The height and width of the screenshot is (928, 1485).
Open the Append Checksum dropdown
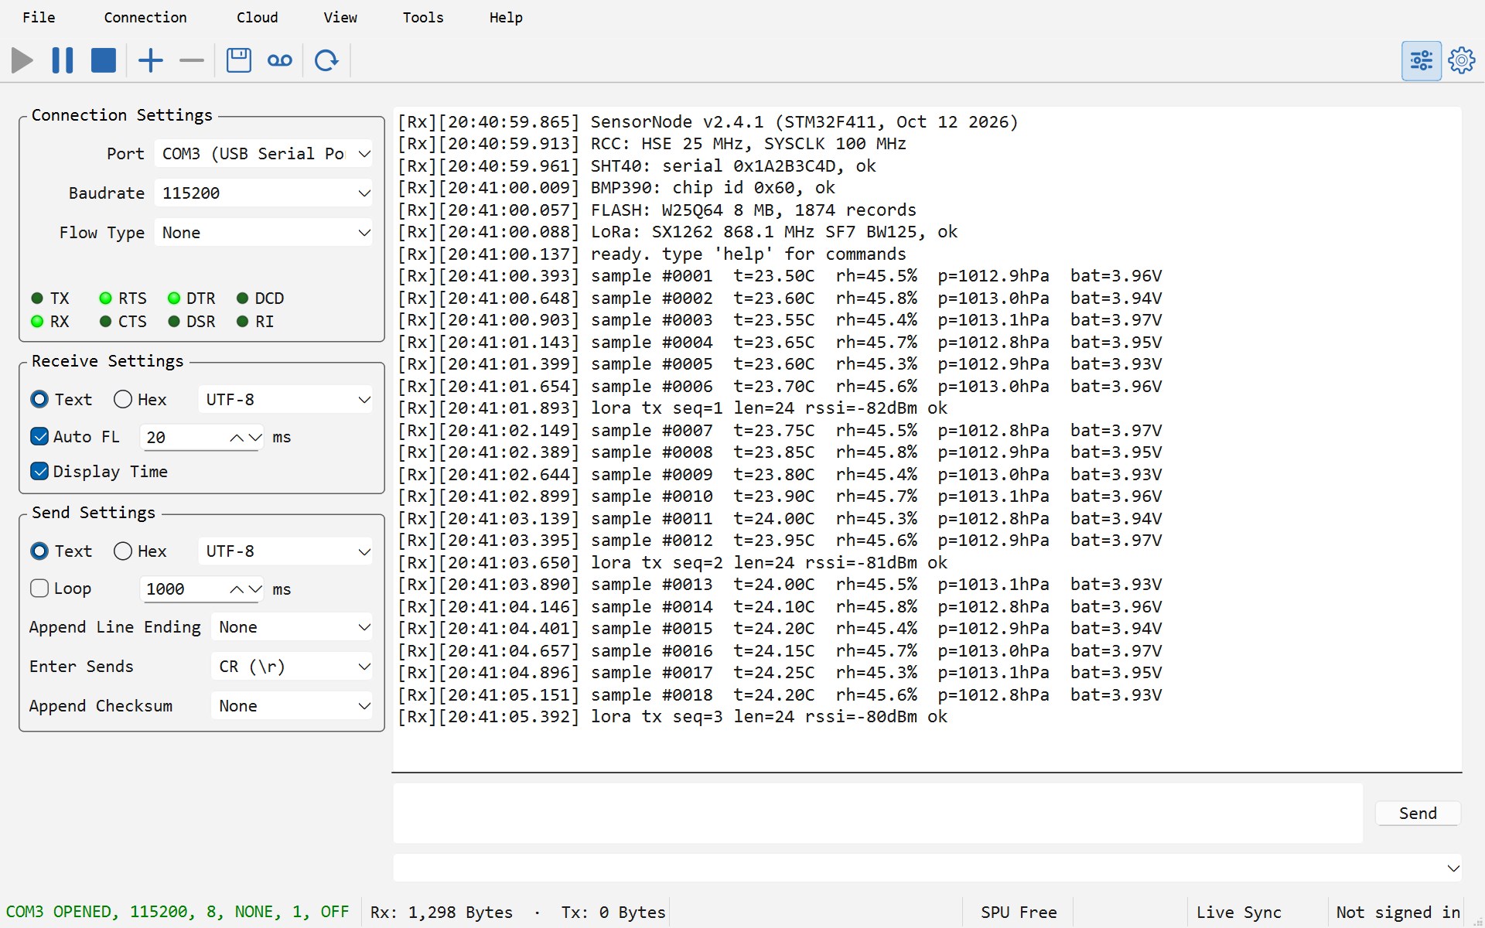pos(292,706)
